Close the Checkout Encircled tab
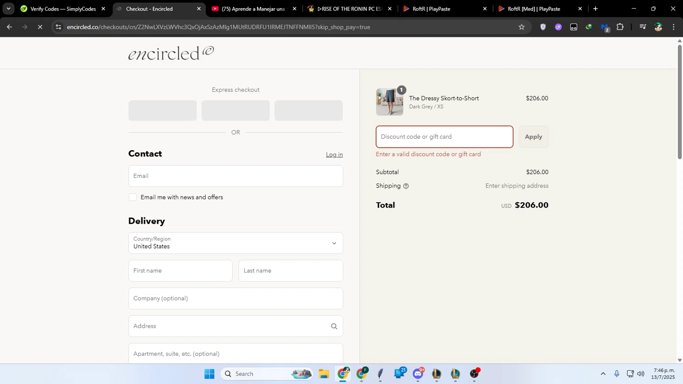This screenshot has height=384, width=683. click(x=199, y=9)
